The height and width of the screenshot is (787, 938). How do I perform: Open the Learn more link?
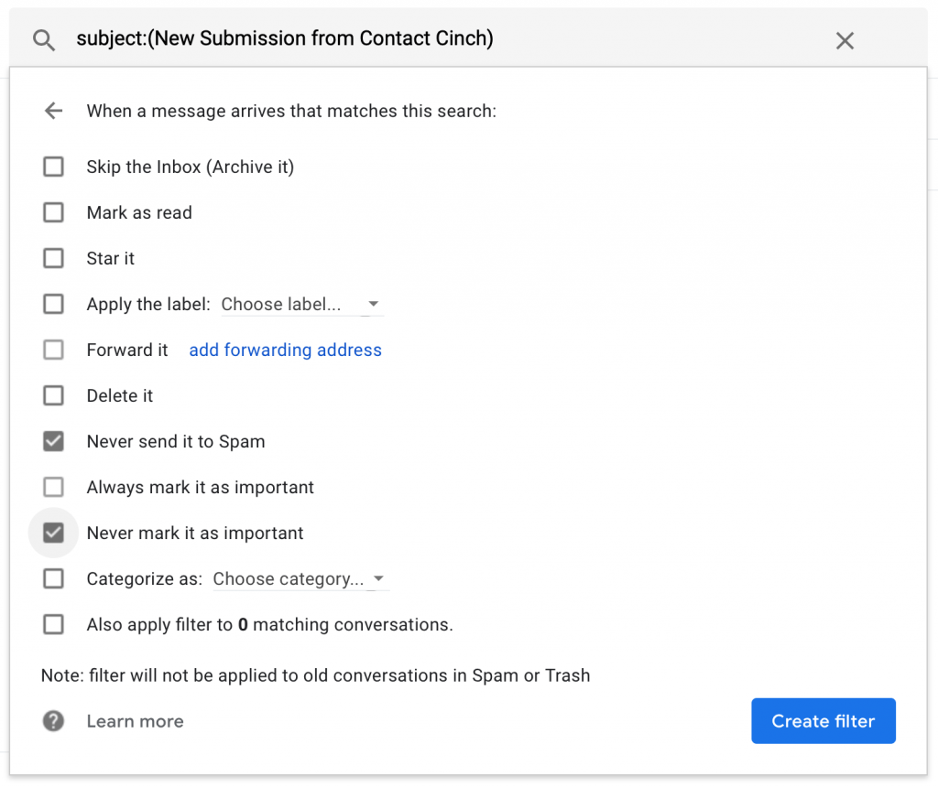135,721
